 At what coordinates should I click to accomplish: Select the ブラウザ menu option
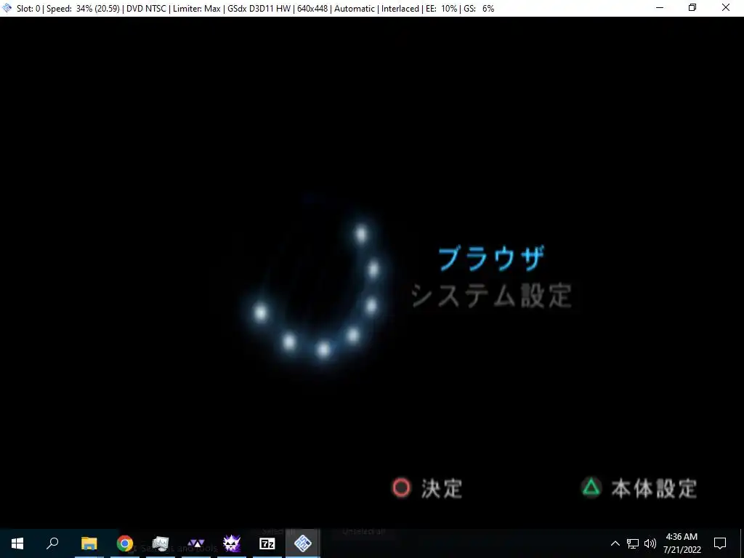[491, 259]
